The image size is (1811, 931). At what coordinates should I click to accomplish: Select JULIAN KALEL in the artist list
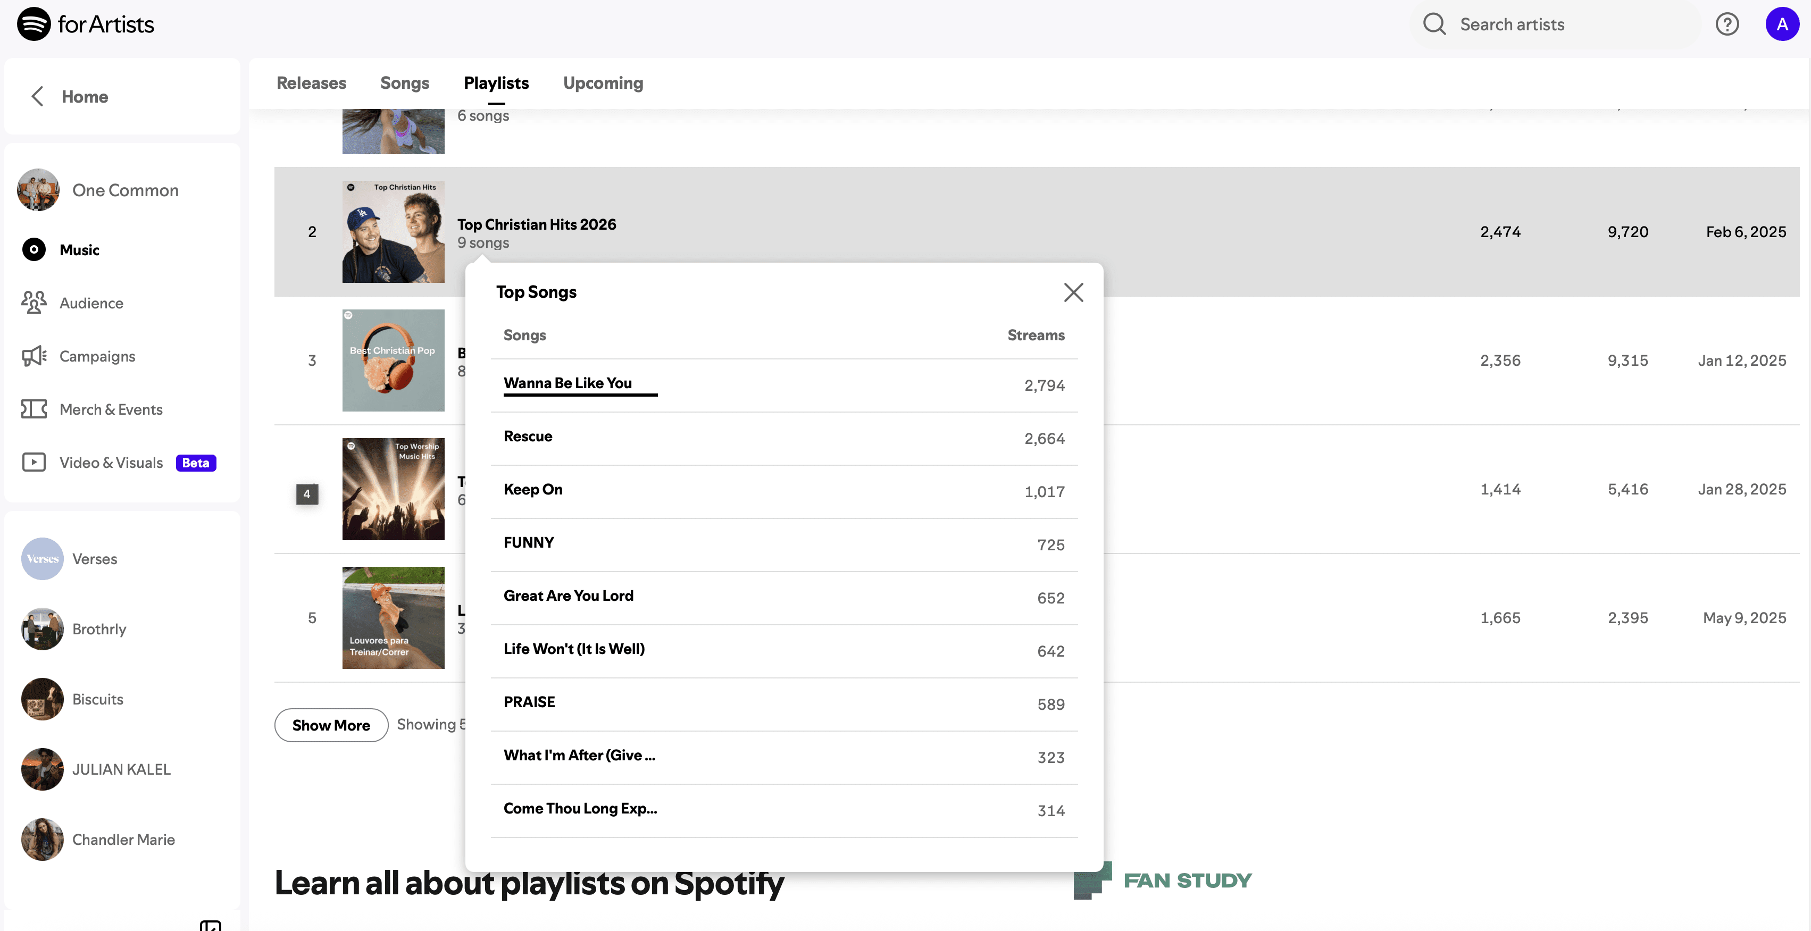(x=121, y=769)
